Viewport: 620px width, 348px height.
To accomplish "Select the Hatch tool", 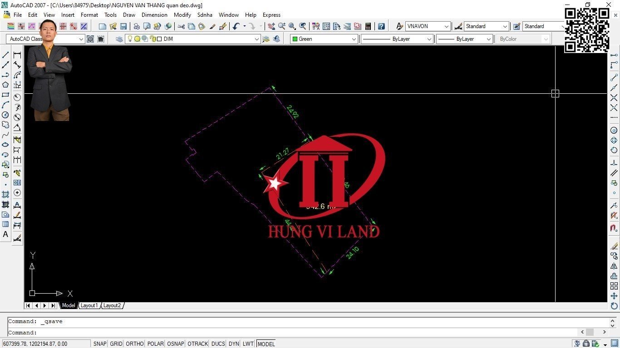I will click(5, 194).
